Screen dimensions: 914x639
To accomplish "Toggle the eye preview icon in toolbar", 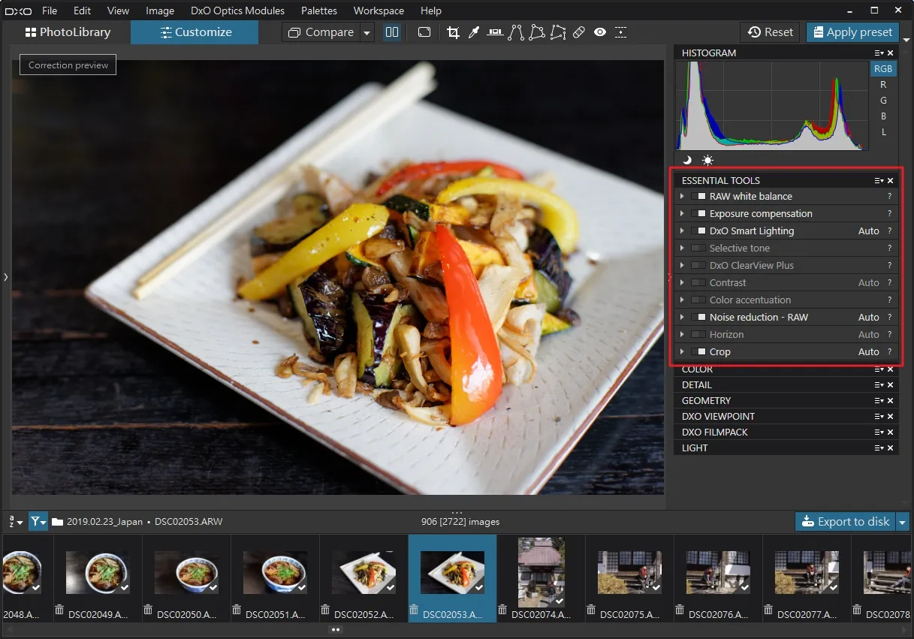I will coord(600,32).
